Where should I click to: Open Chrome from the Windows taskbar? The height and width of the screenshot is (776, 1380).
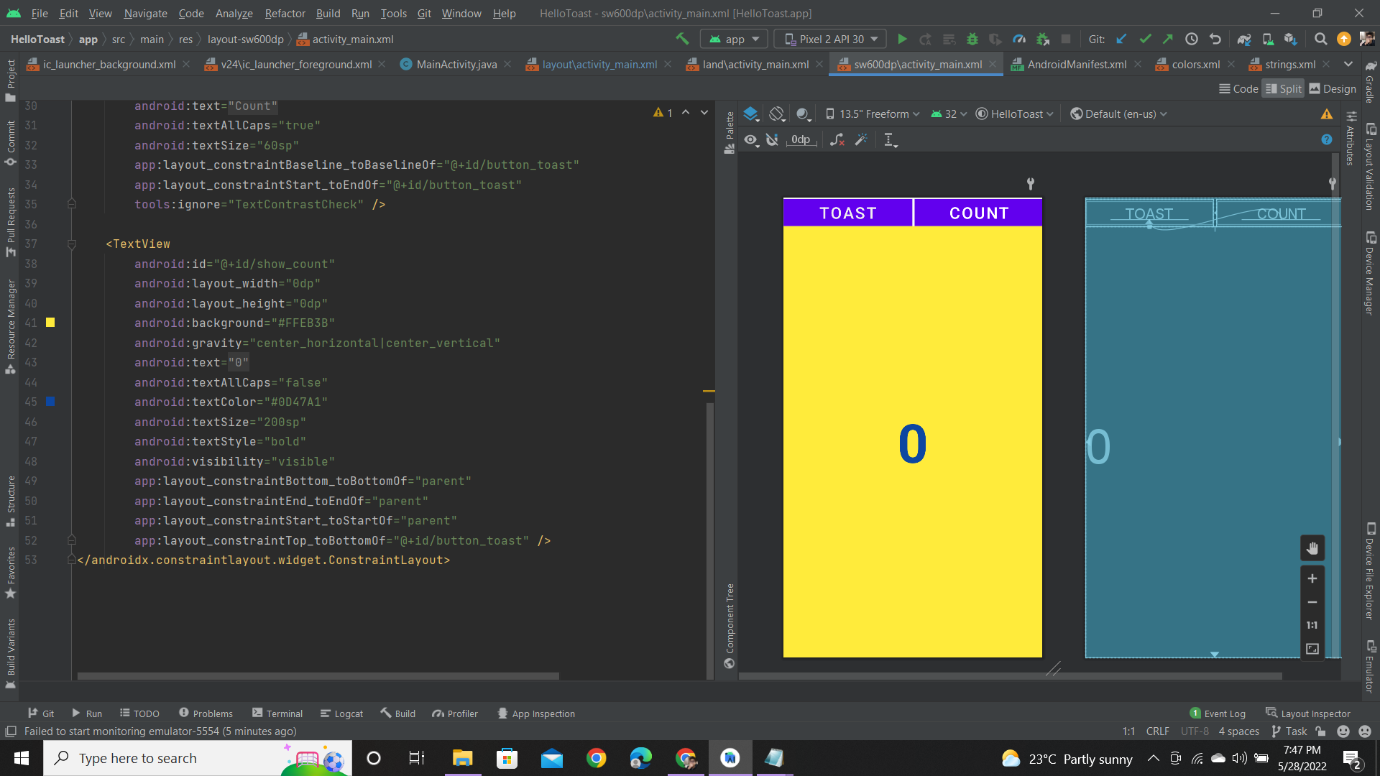point(597,758)
